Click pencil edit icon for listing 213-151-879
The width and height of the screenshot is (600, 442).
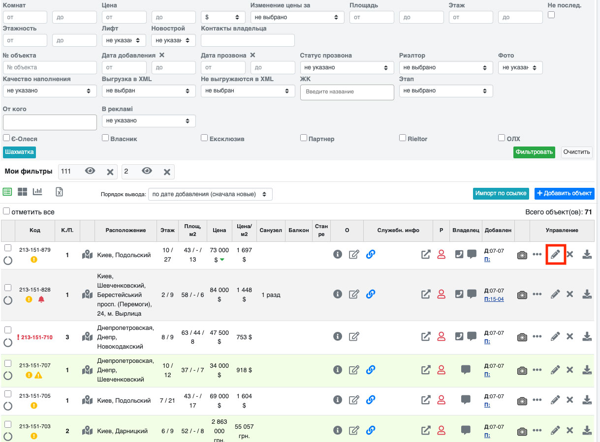[x=555, y=255]
